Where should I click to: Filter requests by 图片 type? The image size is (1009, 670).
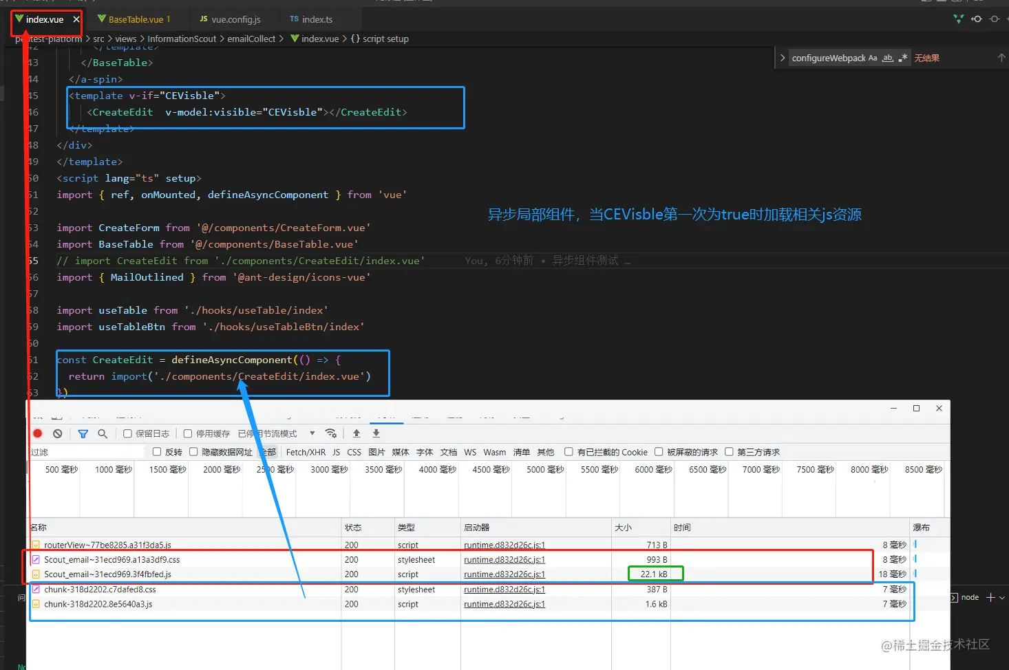click(x=376, y=452)
